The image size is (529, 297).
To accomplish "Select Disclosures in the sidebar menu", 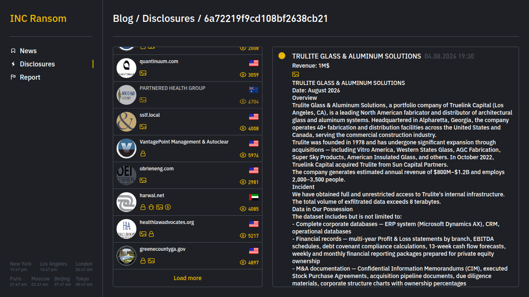I will 37,64.
